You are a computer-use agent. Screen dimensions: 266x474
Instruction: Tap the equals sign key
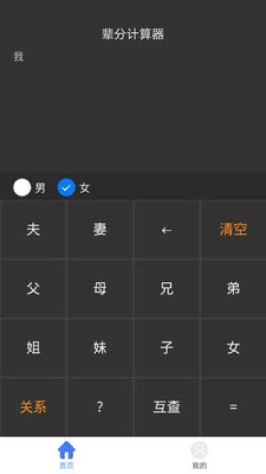coord(233,407)
